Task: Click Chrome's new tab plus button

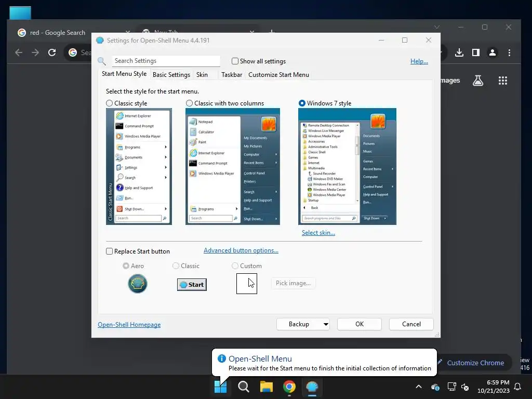Action: coord(271,32)
